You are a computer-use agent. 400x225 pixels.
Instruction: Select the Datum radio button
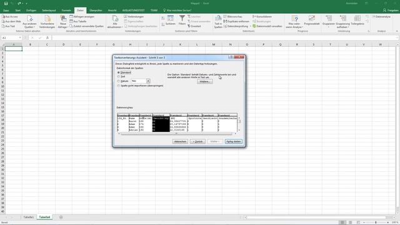118,81
